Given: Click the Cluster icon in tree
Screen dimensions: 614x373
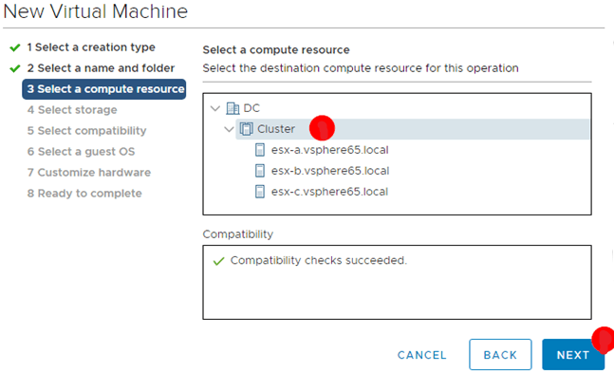Looking at the screenshot, I should (247, 128).
